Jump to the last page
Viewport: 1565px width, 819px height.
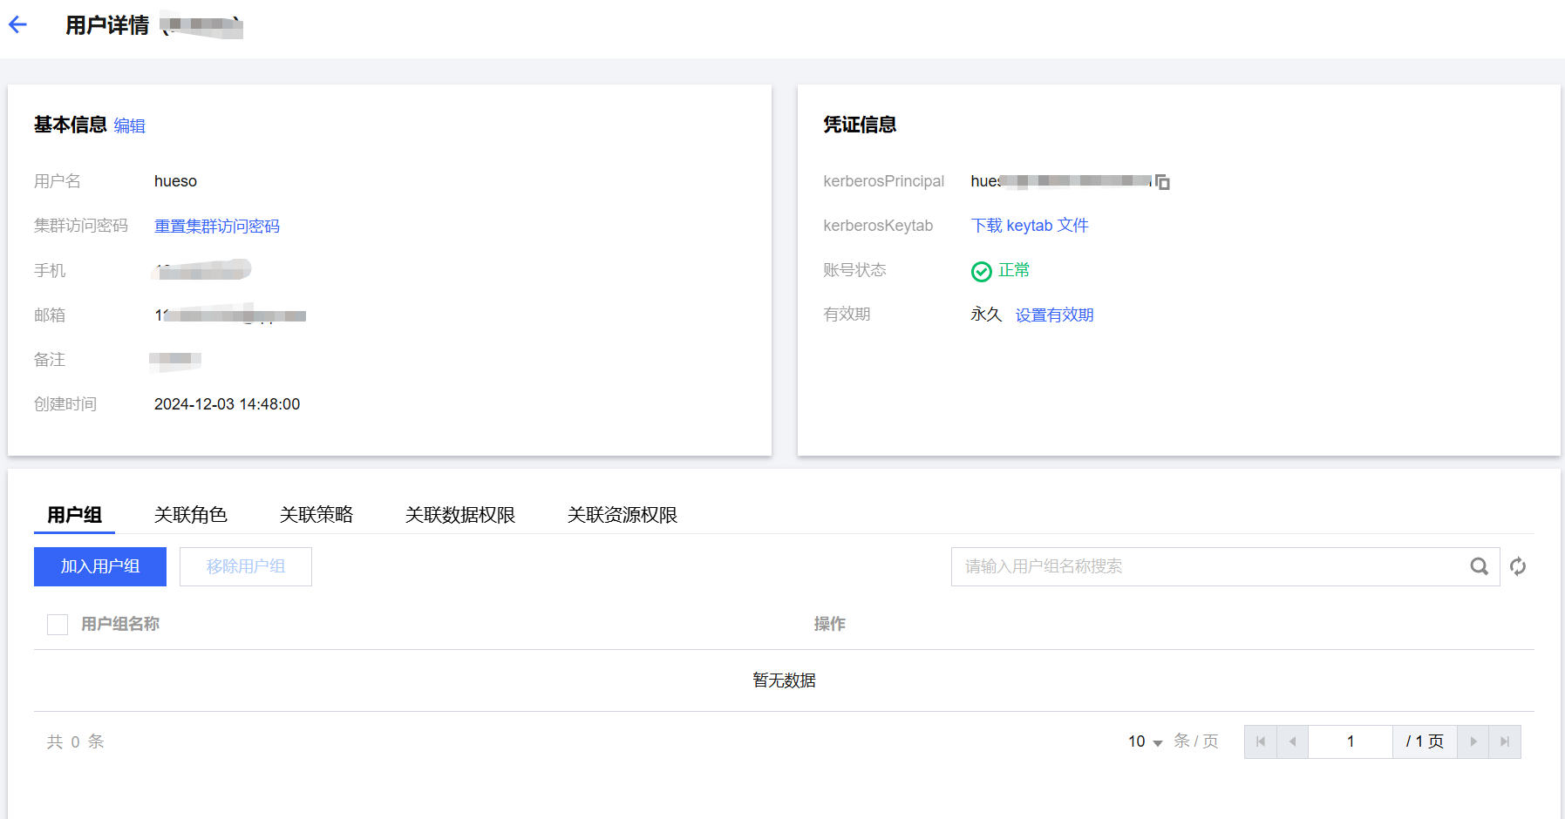pos(1505,742)
